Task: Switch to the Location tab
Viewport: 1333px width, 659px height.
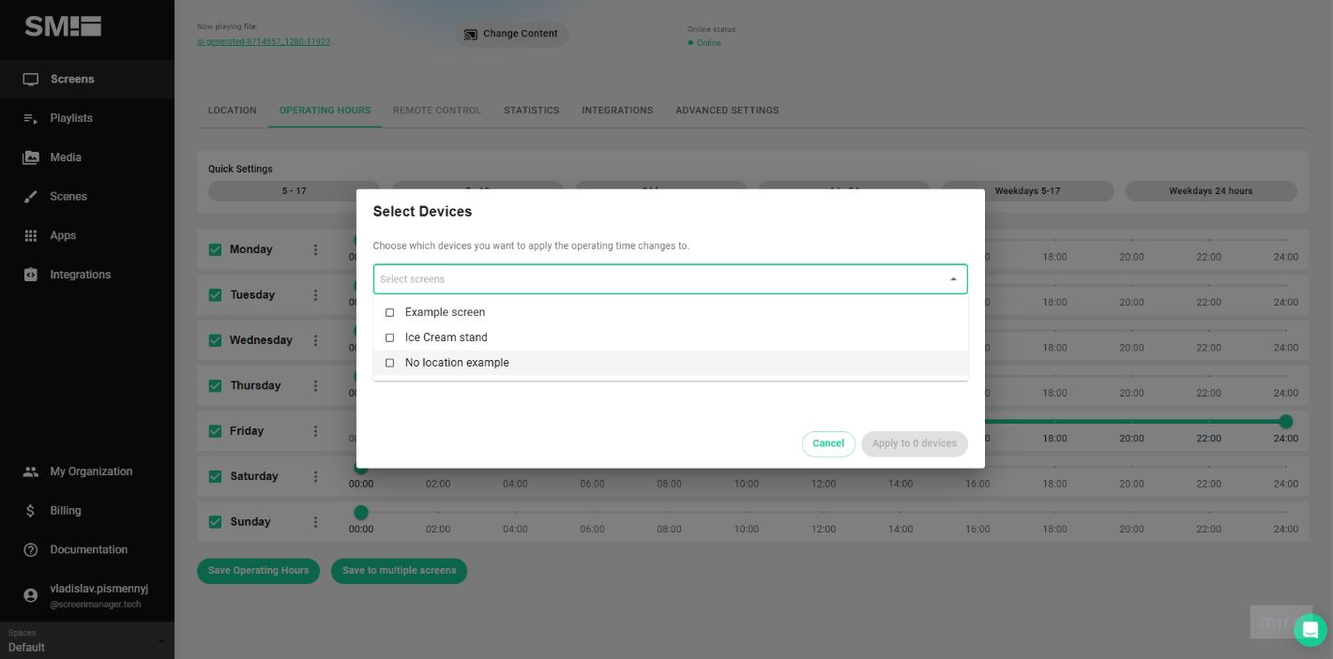Action: tap(232, 110)
